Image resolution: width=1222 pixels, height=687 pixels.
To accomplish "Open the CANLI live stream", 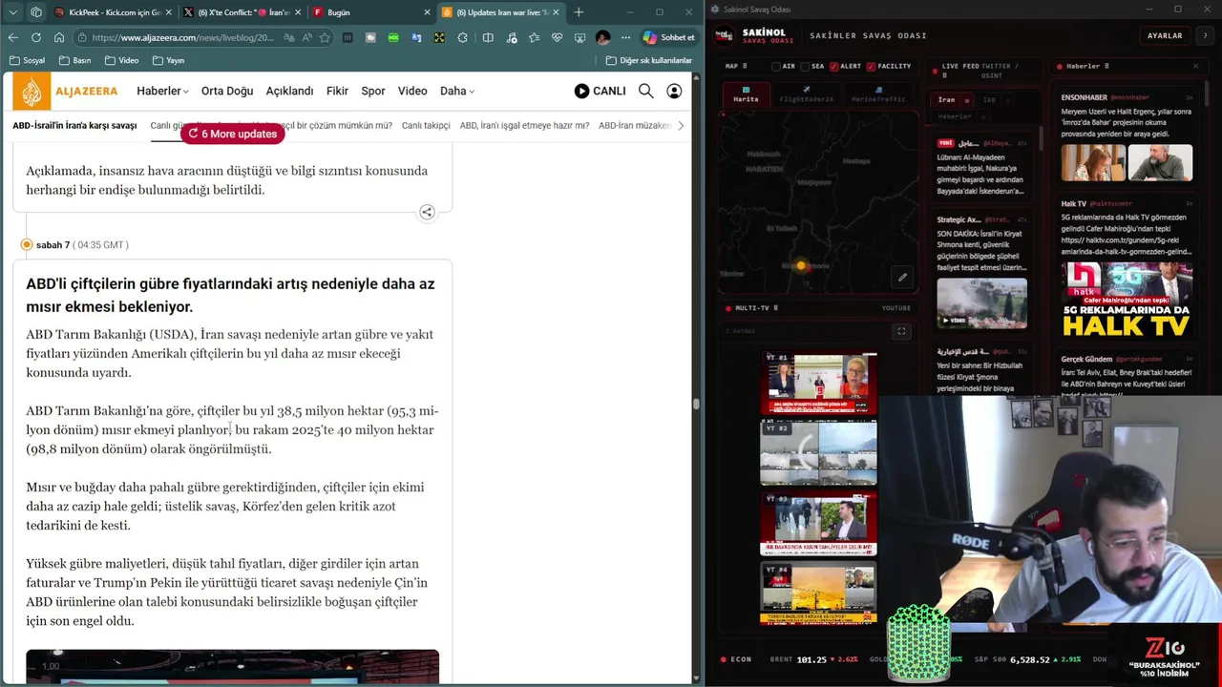I will coord(600,91).
